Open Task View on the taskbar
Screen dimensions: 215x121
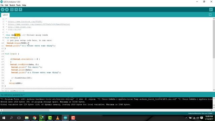point(19,118)
